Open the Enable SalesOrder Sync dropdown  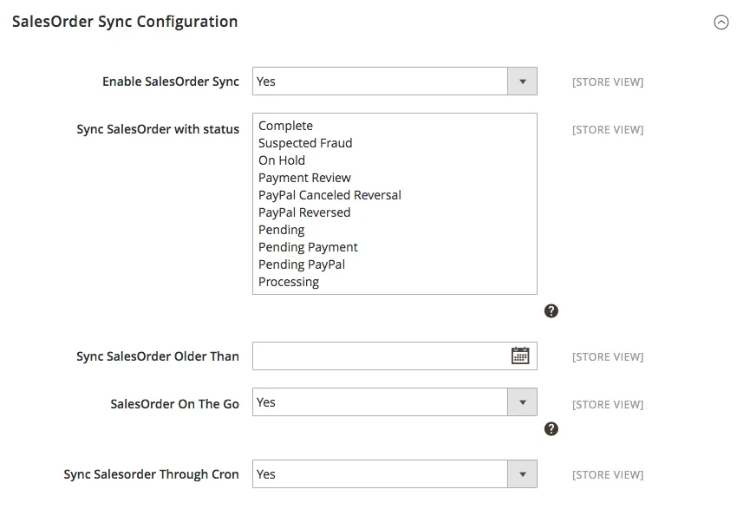395,82
